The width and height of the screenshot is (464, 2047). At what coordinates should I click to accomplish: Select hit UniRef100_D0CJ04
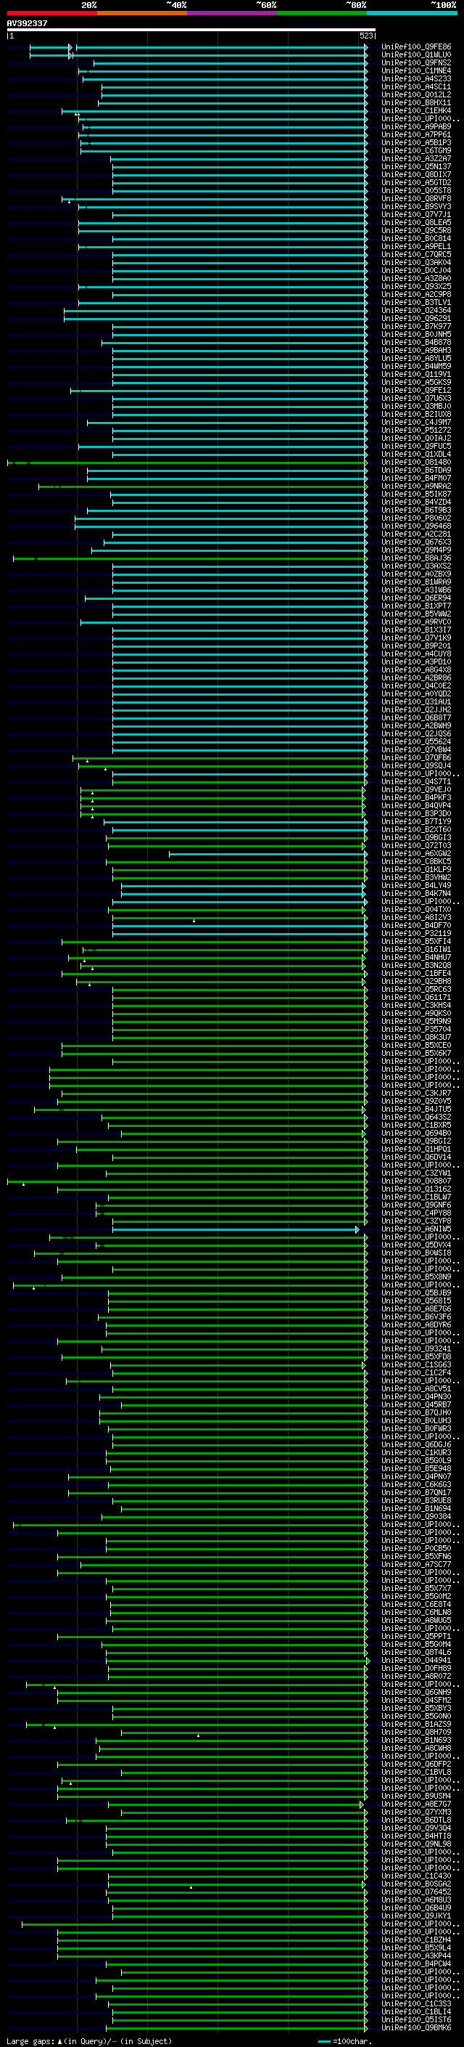pos(416,270)
